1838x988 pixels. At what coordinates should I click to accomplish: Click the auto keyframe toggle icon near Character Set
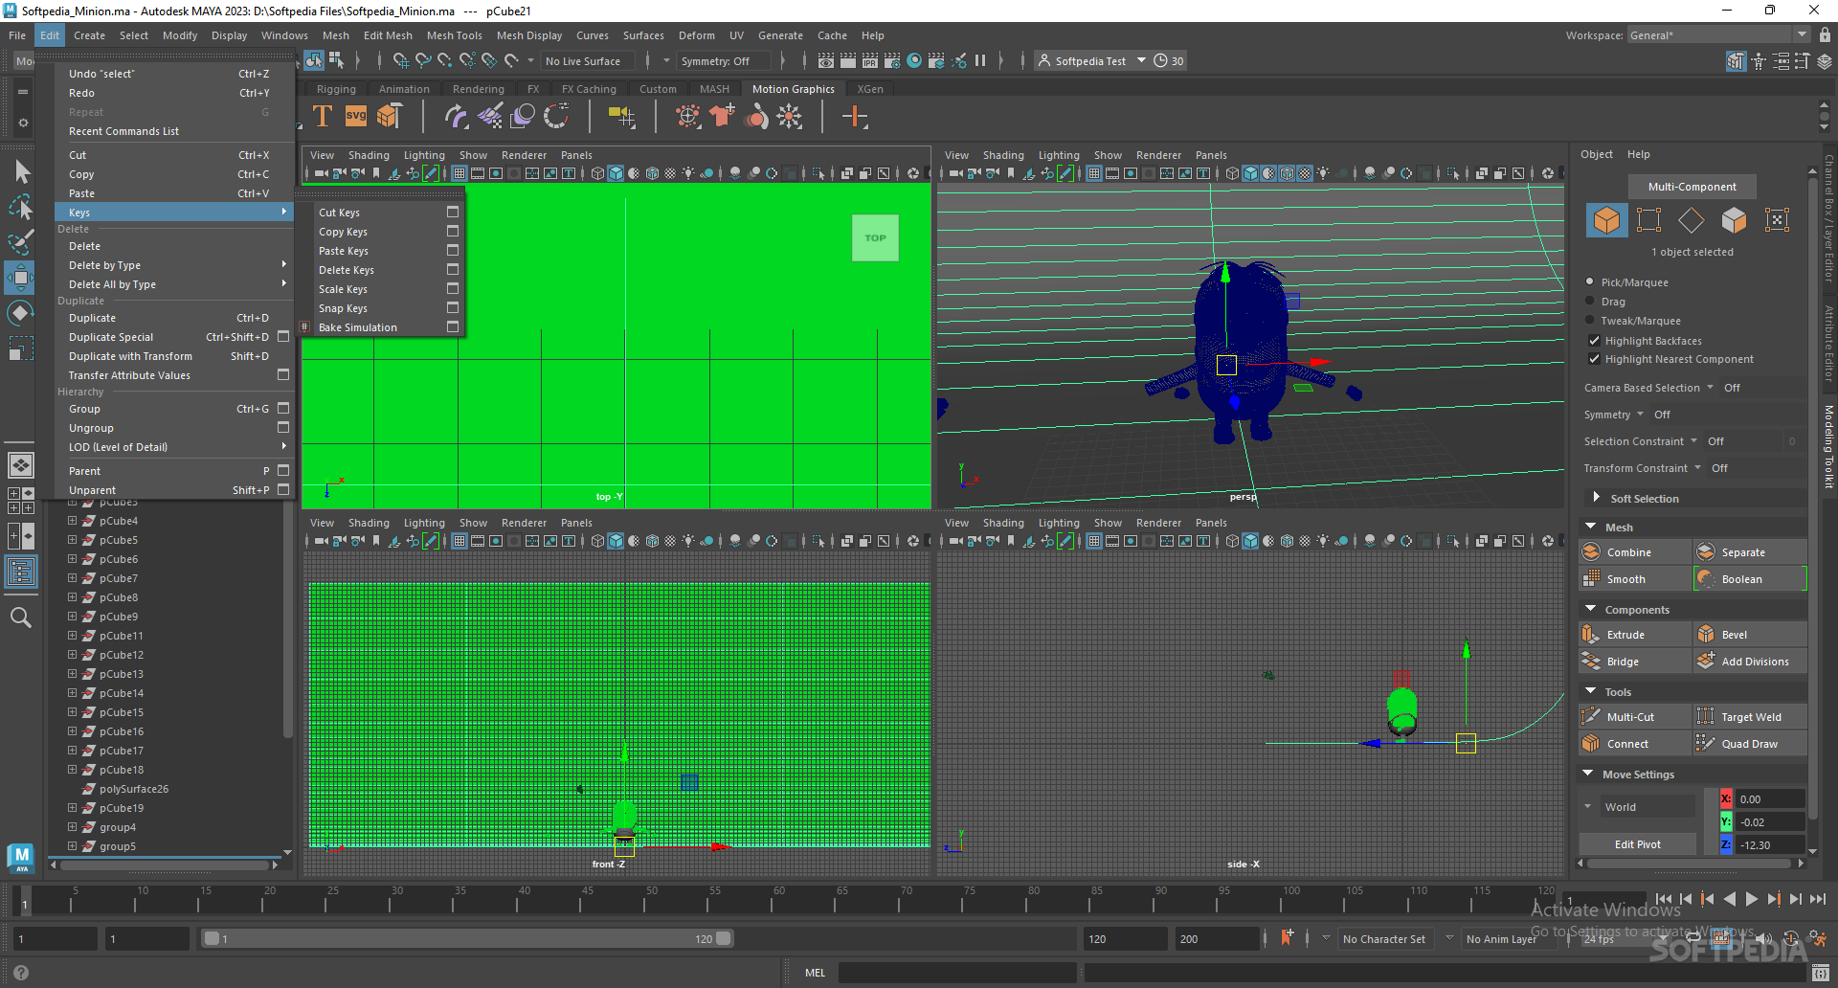click(x=1288, y=938)
